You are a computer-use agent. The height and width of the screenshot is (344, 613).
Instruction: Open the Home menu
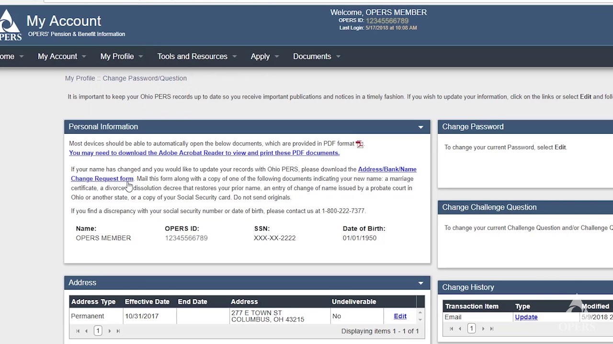pyautogui.click(x=11, y=56)
